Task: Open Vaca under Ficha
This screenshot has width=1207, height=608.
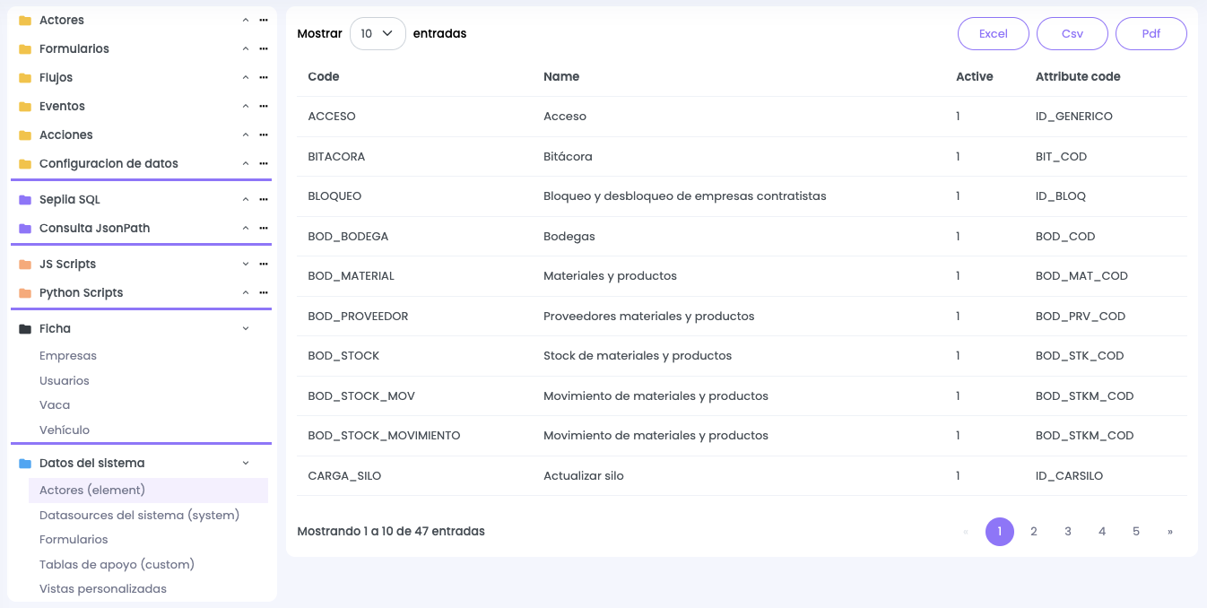Action: point(55,405)
